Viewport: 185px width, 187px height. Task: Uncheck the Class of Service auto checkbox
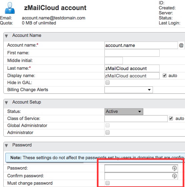171,118
